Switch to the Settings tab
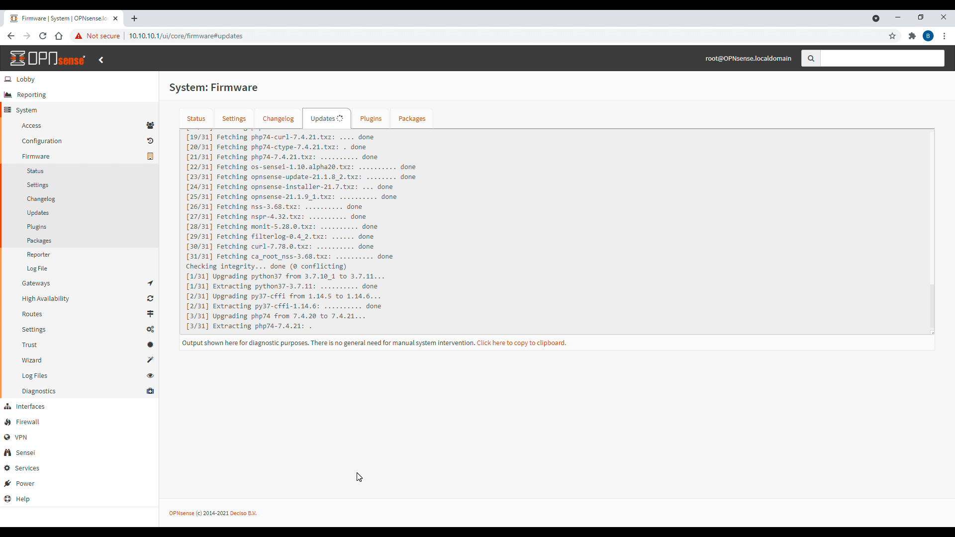Screen dimensions: 955x537 pos(234,119)
